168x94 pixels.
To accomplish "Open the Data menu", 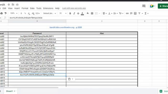I will click(32, 8).
